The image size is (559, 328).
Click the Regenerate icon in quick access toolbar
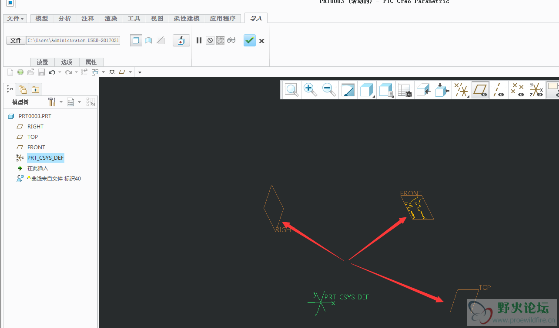[x=85, y=72]
